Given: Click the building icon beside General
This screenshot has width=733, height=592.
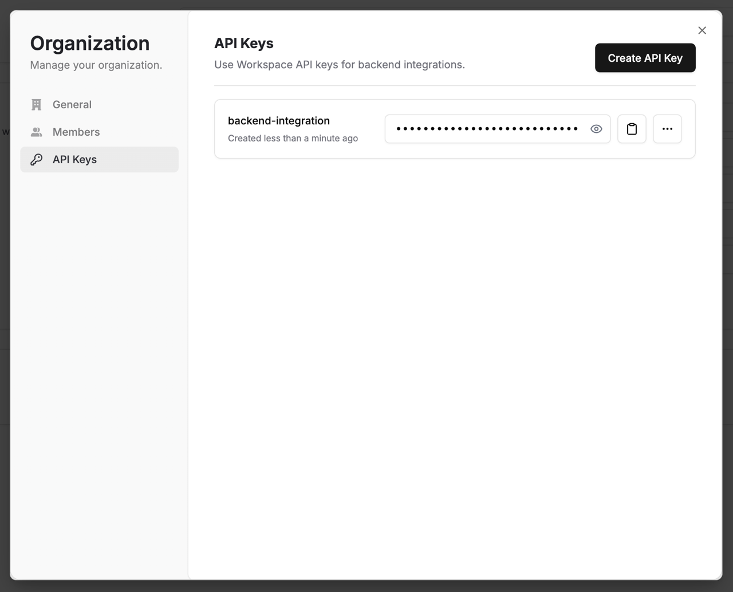Looking at the screenshot, I should pyautogui.click(x=36, y=104).
